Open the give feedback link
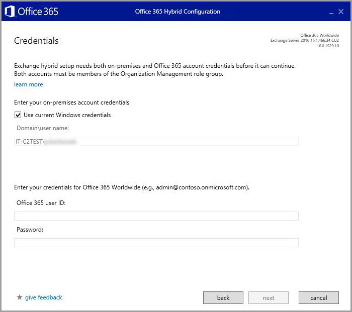The image size is (352, 312). pyautogui.click(x=44, y=297)
